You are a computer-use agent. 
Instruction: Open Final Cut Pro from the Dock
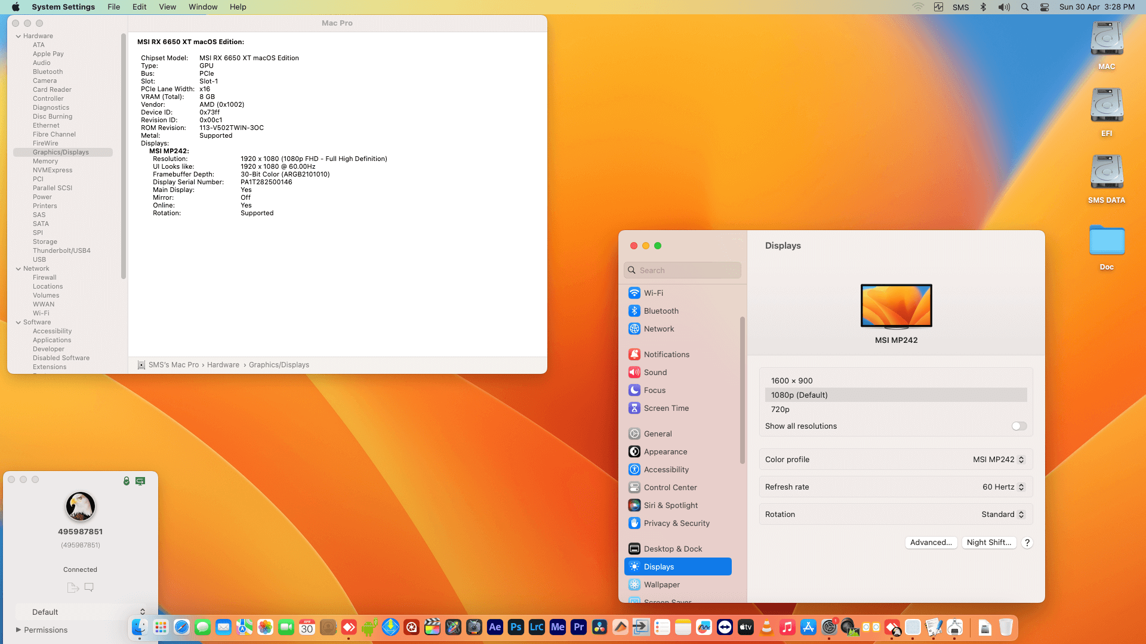tap(432, 627)
